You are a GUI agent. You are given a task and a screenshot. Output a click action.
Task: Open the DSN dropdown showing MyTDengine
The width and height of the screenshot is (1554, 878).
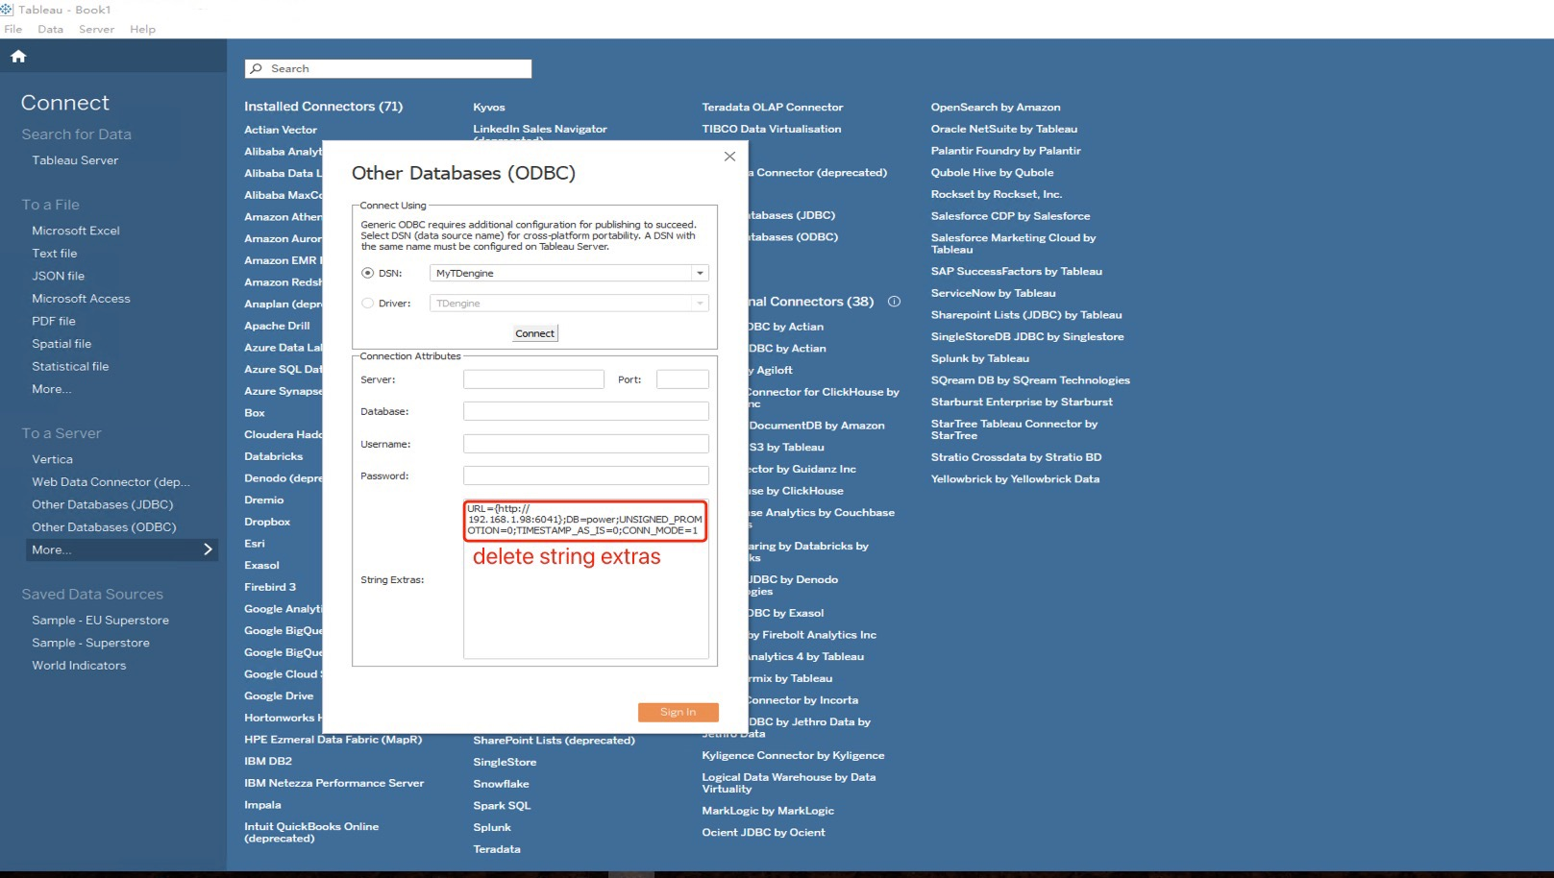700,274
